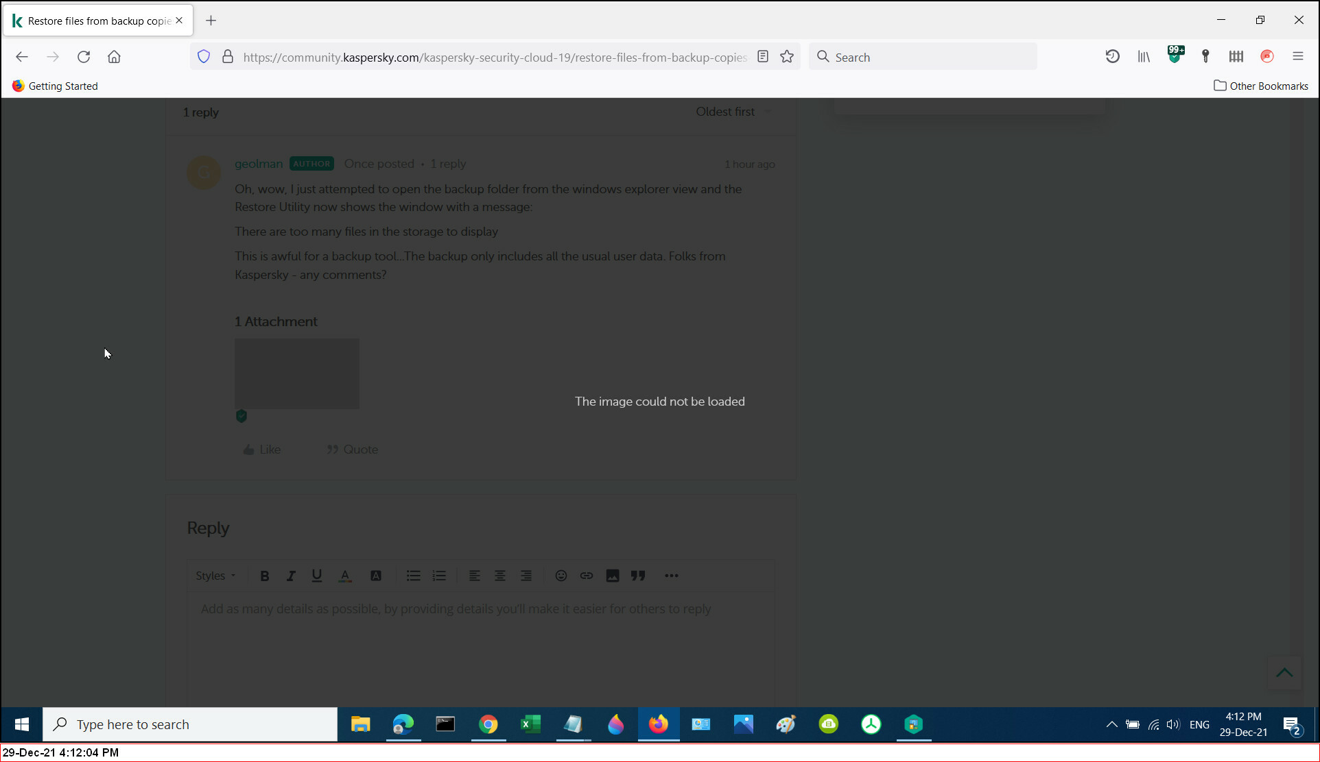Image resolution: width=1320 pixels, height=762 pixels.
Task: Show tracking protection shield info
Action: click(x=204, y=57)
